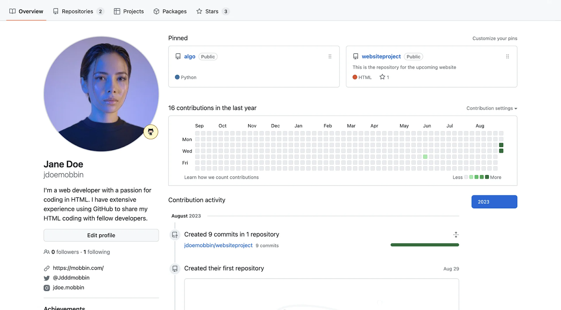Click the repository icon beside Repositories
Screen dimensions: 561x310
pyautogui.click(x=55, y=11)
